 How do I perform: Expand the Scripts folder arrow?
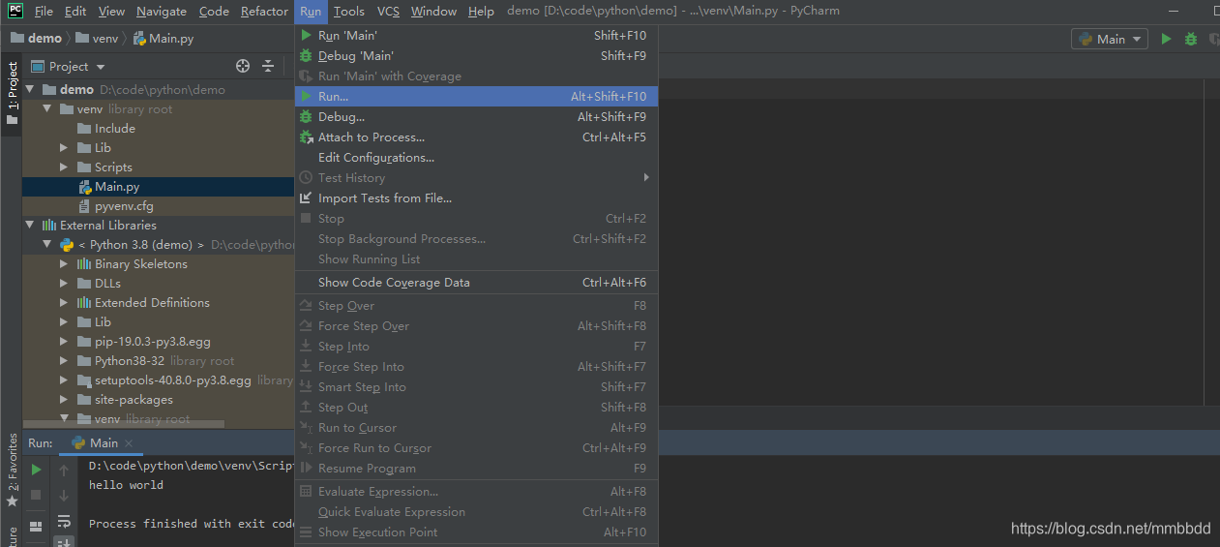(64, 167)
